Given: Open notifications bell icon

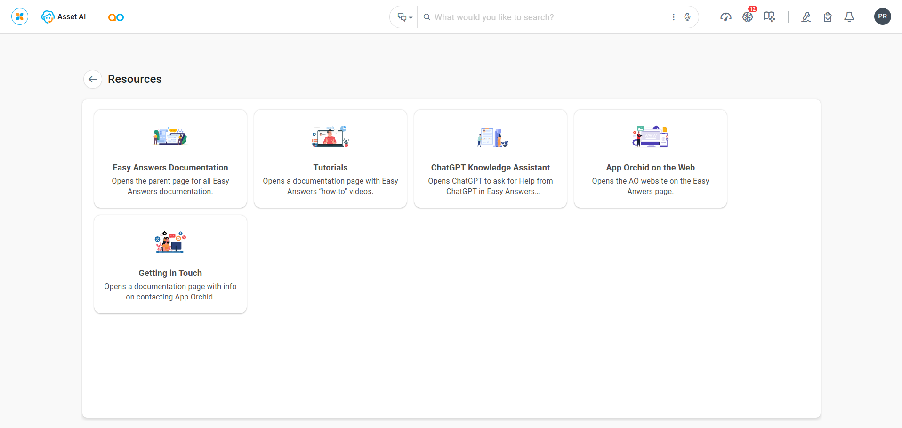Looking at the screenshot, I should coord(849,17).
